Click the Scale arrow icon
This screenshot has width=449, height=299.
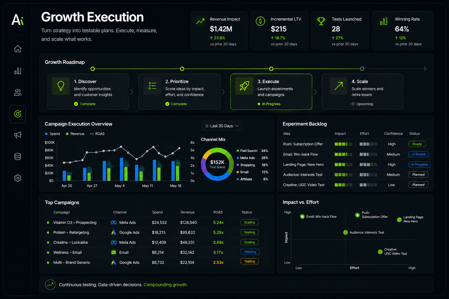339,86
